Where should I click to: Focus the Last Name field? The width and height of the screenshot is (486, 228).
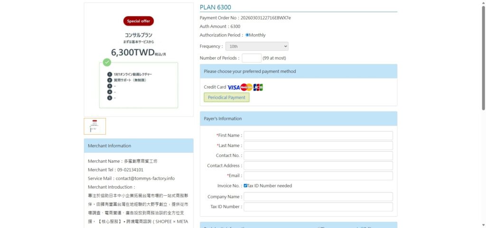[318, 146]
